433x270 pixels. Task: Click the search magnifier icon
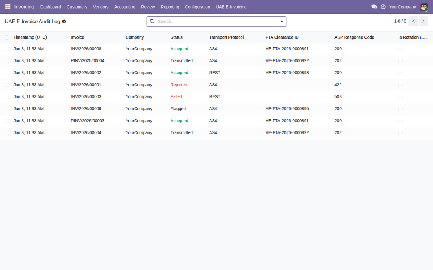[152, 22]
